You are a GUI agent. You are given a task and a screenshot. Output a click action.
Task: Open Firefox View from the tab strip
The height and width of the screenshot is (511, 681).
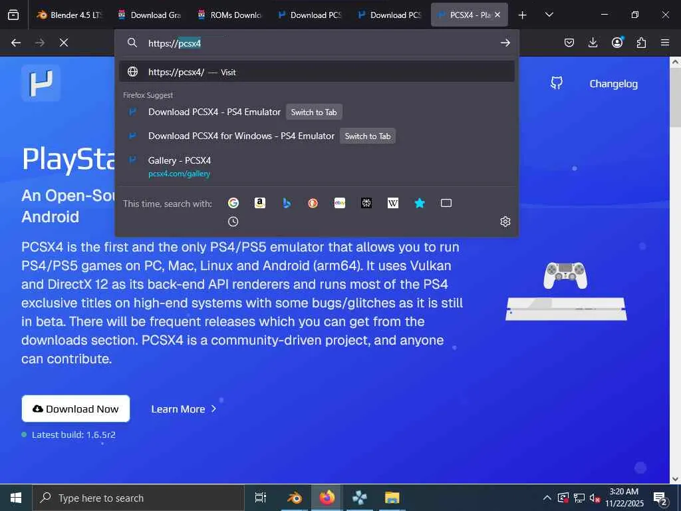[13, 15]
